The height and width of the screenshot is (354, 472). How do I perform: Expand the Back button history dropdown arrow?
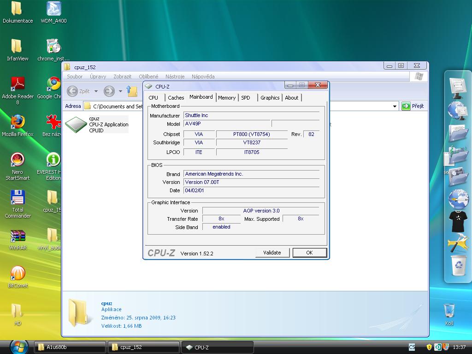96,91
